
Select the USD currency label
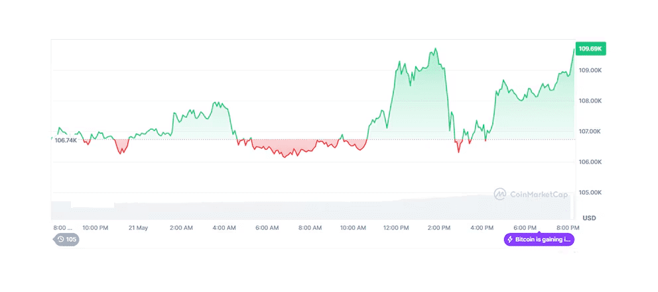click(x=589, y=218)
